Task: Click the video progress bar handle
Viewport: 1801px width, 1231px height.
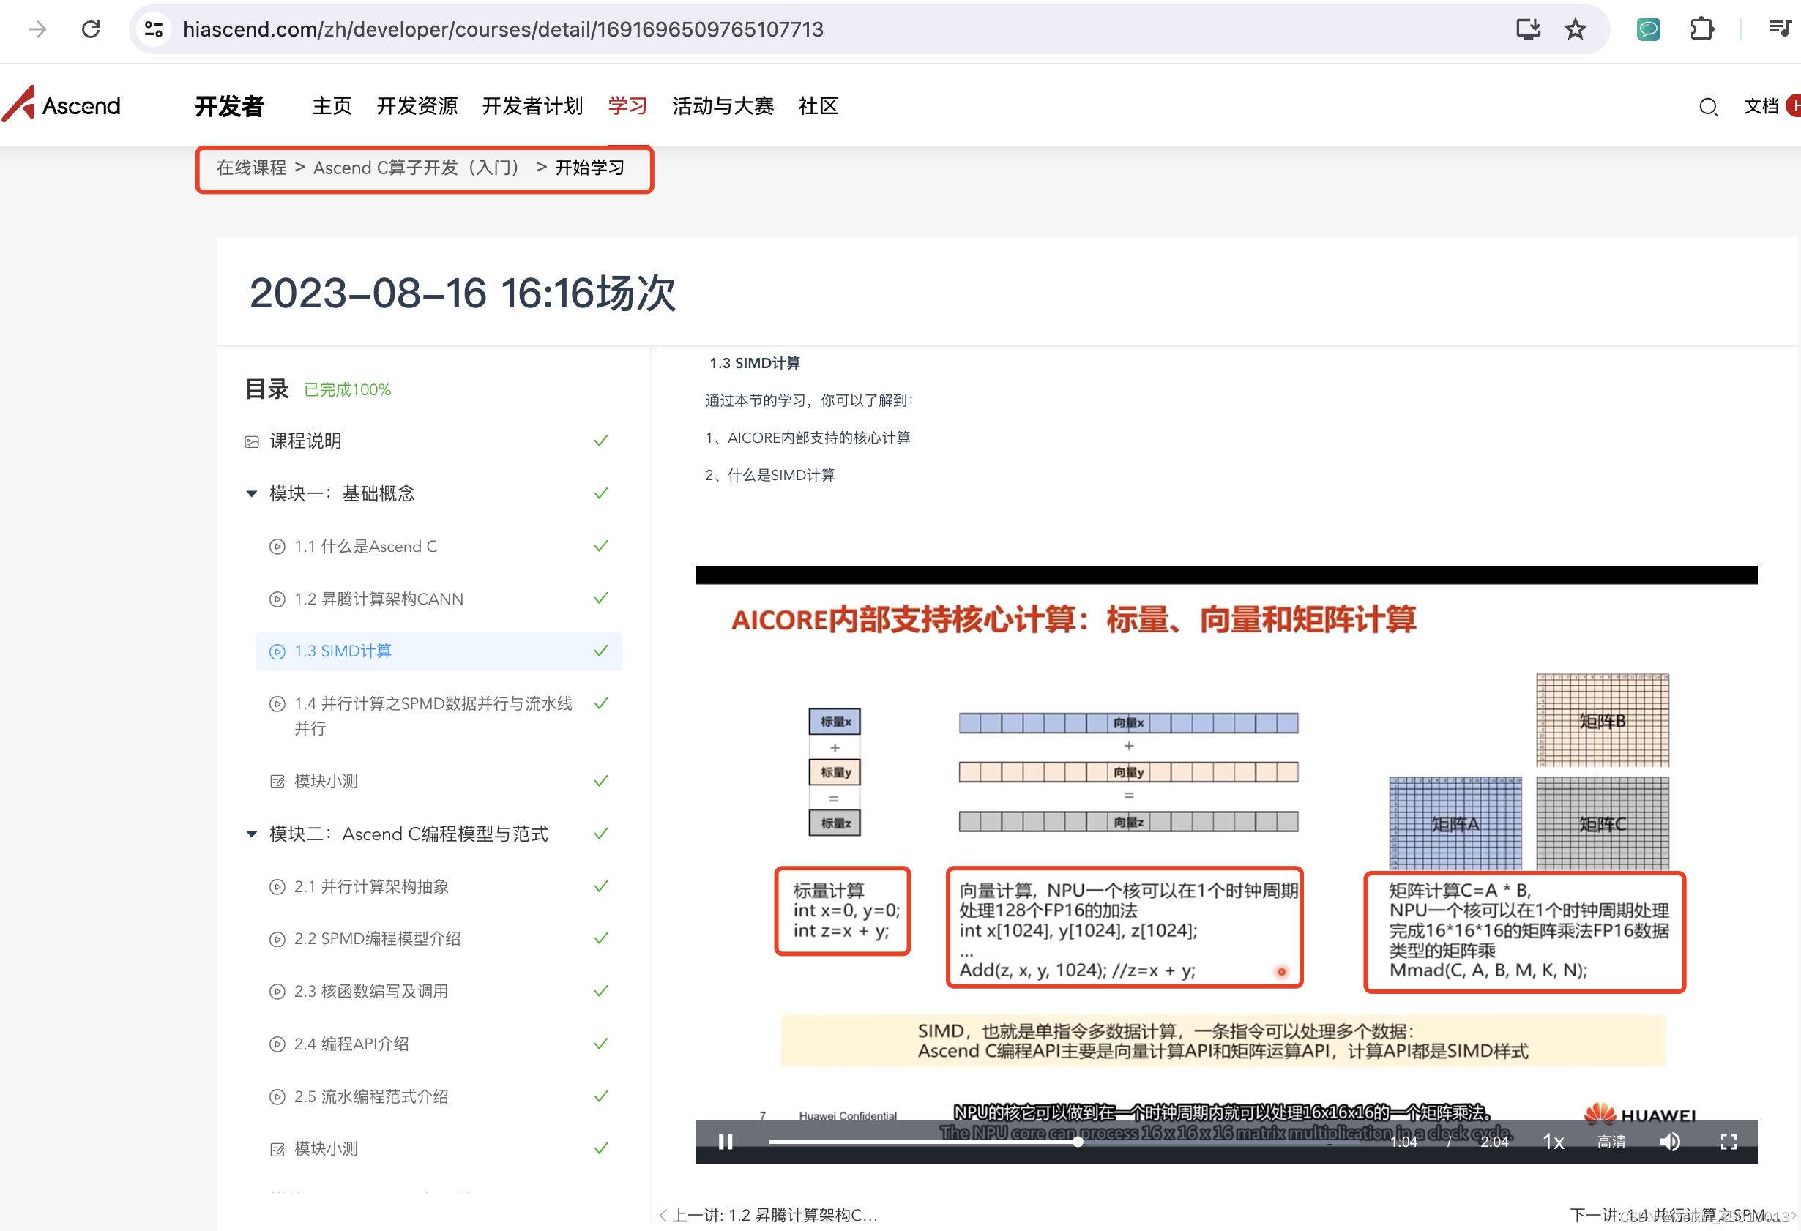Action: [x=1078, y=1141]
